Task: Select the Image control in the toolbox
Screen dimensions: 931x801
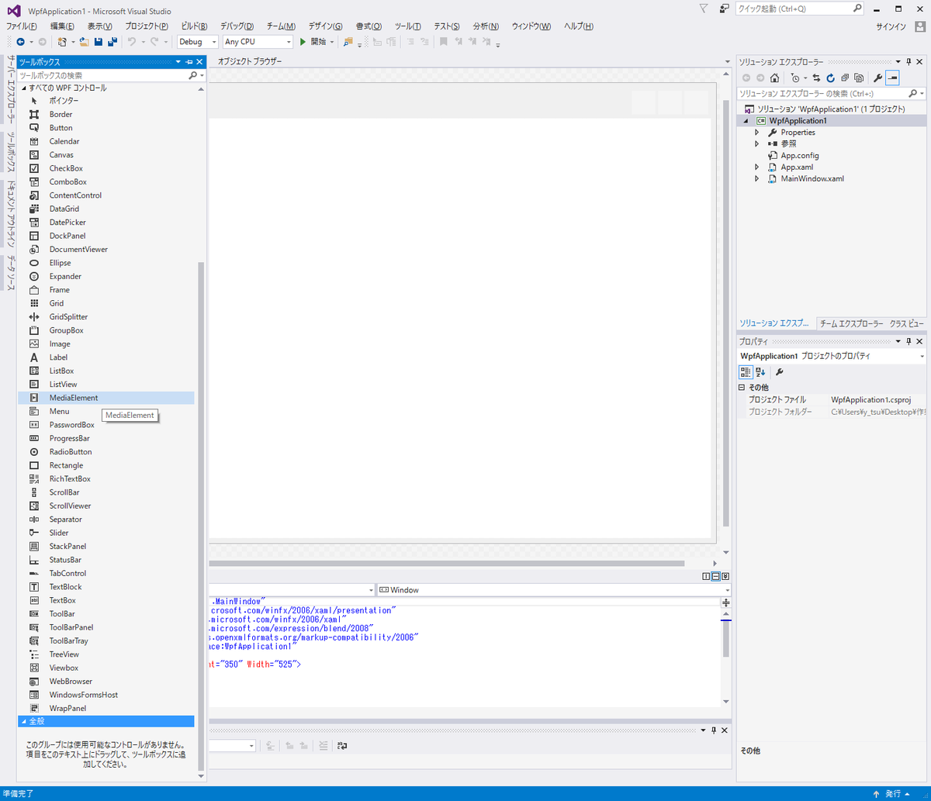Action: [x=106, y=344]
